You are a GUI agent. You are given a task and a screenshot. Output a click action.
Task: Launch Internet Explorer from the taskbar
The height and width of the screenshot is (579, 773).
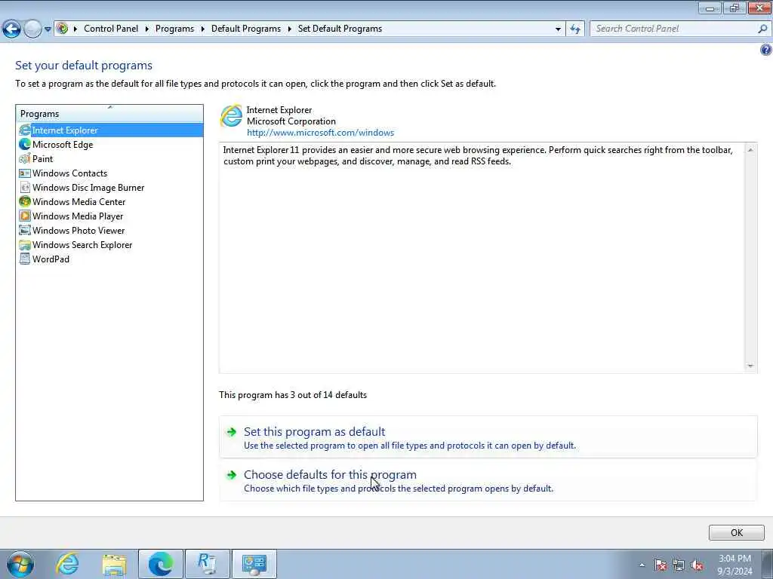click(x=67, y=564)
